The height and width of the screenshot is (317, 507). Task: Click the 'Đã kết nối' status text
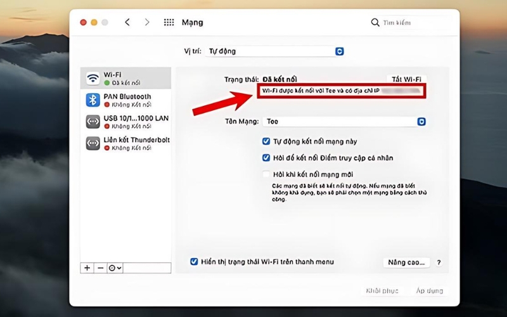(279, 79)
